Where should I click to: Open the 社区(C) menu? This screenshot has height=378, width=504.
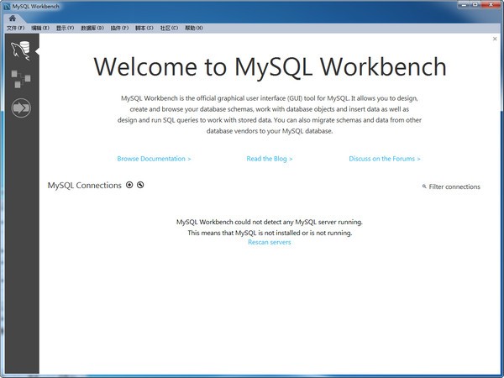pos(169,28)
